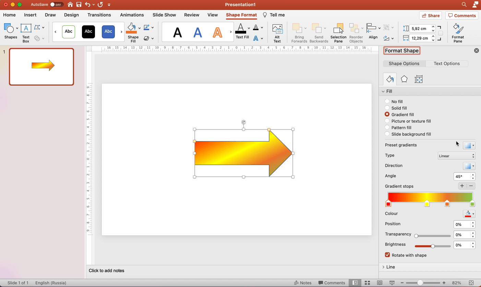481x287 pixels.
Task: Open Comments in status bar
Action: pyautogui.click(x=332, y=283)
